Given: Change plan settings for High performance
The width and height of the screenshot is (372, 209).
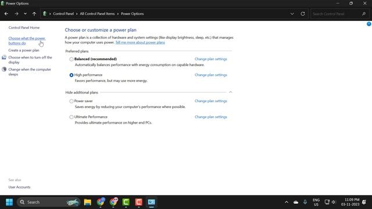Looking at the screenshot, I should 211,75.
